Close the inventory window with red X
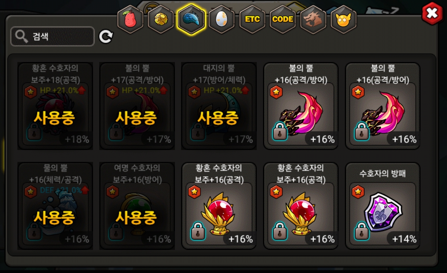Viewport: 447px width, 273px height. point(432,13)
